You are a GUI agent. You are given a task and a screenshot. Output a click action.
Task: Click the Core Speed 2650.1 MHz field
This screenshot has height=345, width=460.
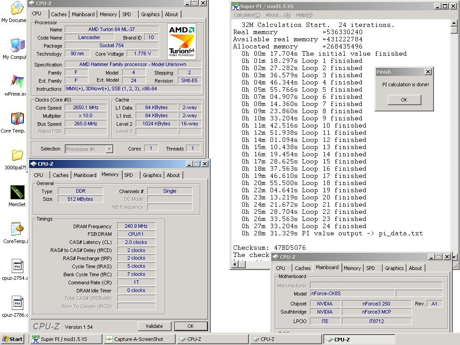[86, 107]
